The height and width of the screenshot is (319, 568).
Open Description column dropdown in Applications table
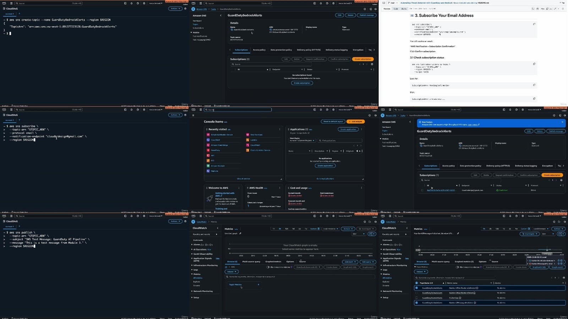click(327, 151)
